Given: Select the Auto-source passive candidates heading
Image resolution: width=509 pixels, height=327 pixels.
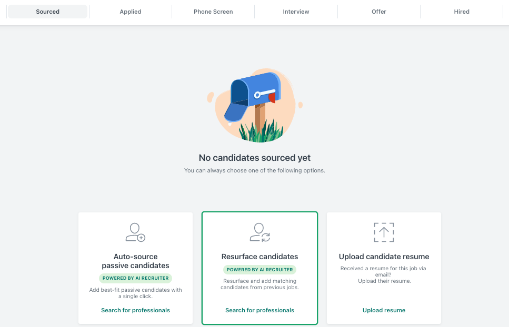Looking at the screenshot, I should [x=135, y=261].
